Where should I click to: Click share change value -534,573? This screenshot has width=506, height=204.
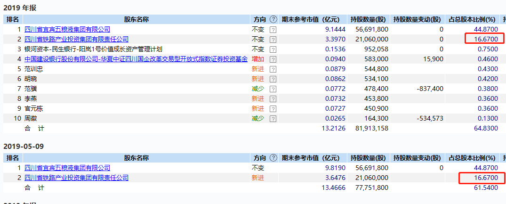[x=430, y=118]
